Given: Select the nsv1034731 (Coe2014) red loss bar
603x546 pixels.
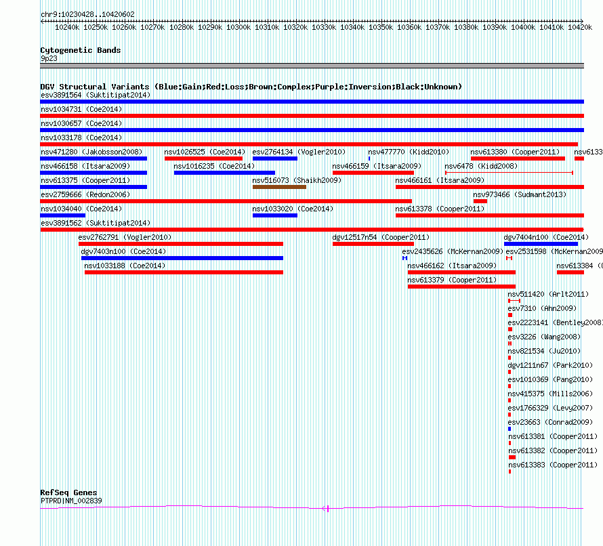Looking at the screenshot, I should click(312, 116).
